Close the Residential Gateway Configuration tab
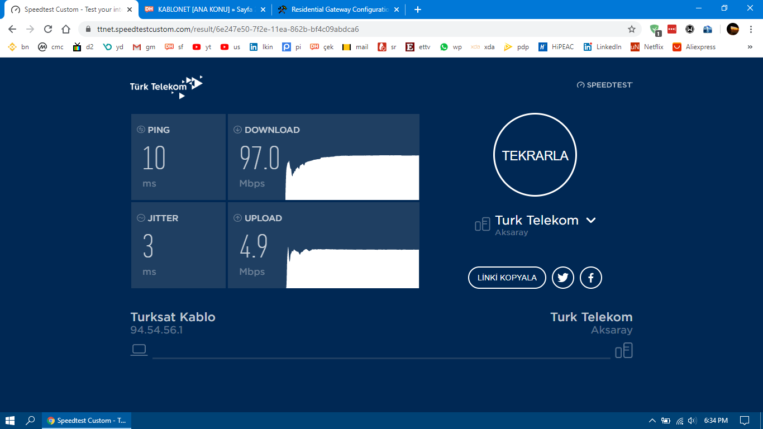Viewport: 763px width, 429px height. [x=397, y=9]
